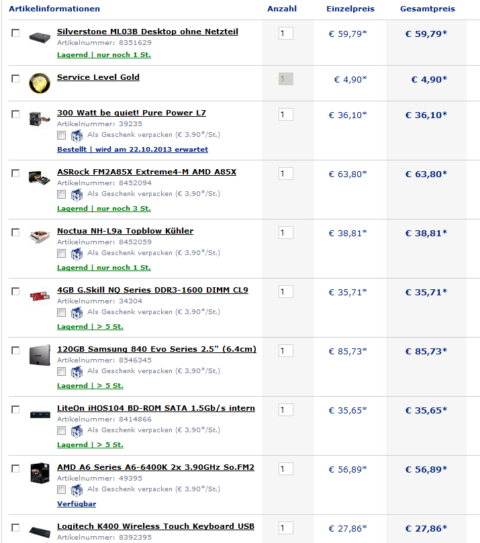Open 4GB G.Skill NQ Series DDR3-1600 link

(x=153, y=290)
